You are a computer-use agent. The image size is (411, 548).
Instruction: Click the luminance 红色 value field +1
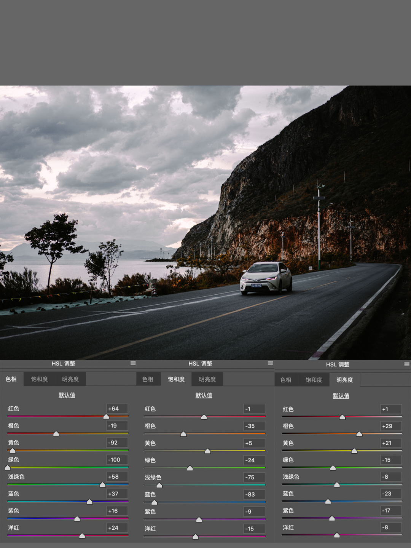coord(391,409)
